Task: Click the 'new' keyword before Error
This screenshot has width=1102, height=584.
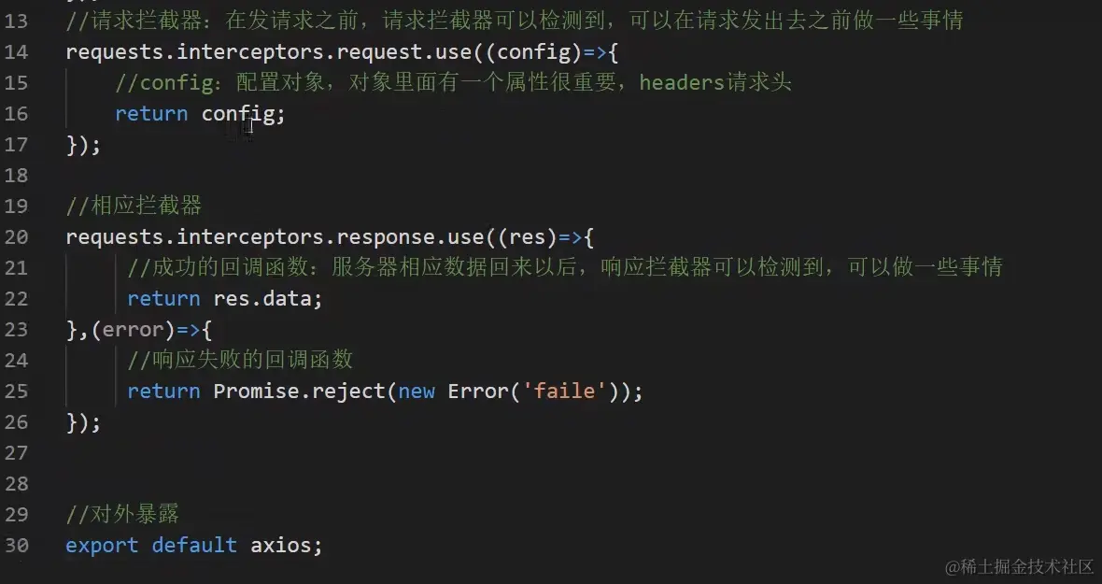Action: 417,391
